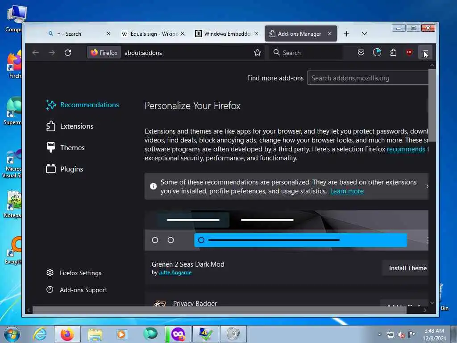457x343 pixels.
Task: Click the 'Learn more' link in the notice
Action: pos(347,191)
